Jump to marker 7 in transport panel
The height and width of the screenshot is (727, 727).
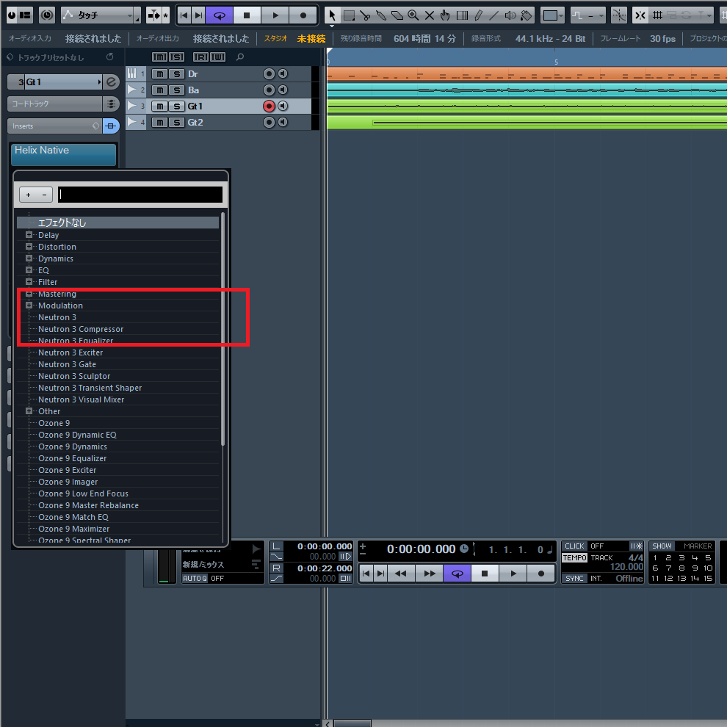tap(668, 568)
